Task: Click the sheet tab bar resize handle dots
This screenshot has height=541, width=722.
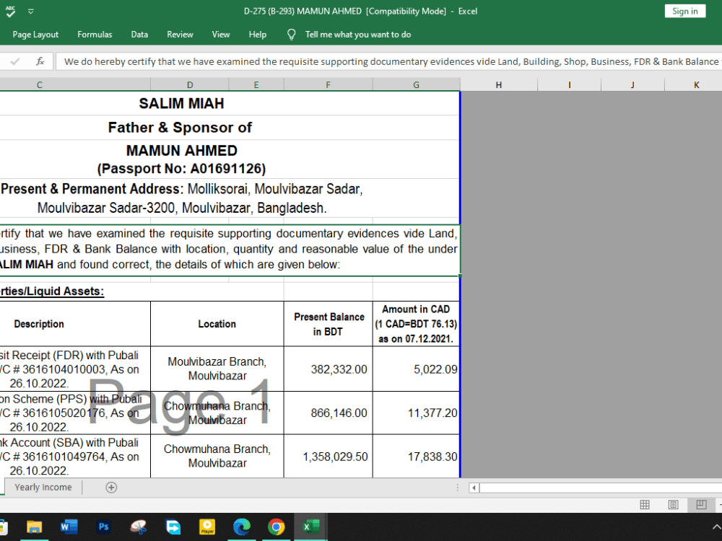Action: click(x=457, y=488)
